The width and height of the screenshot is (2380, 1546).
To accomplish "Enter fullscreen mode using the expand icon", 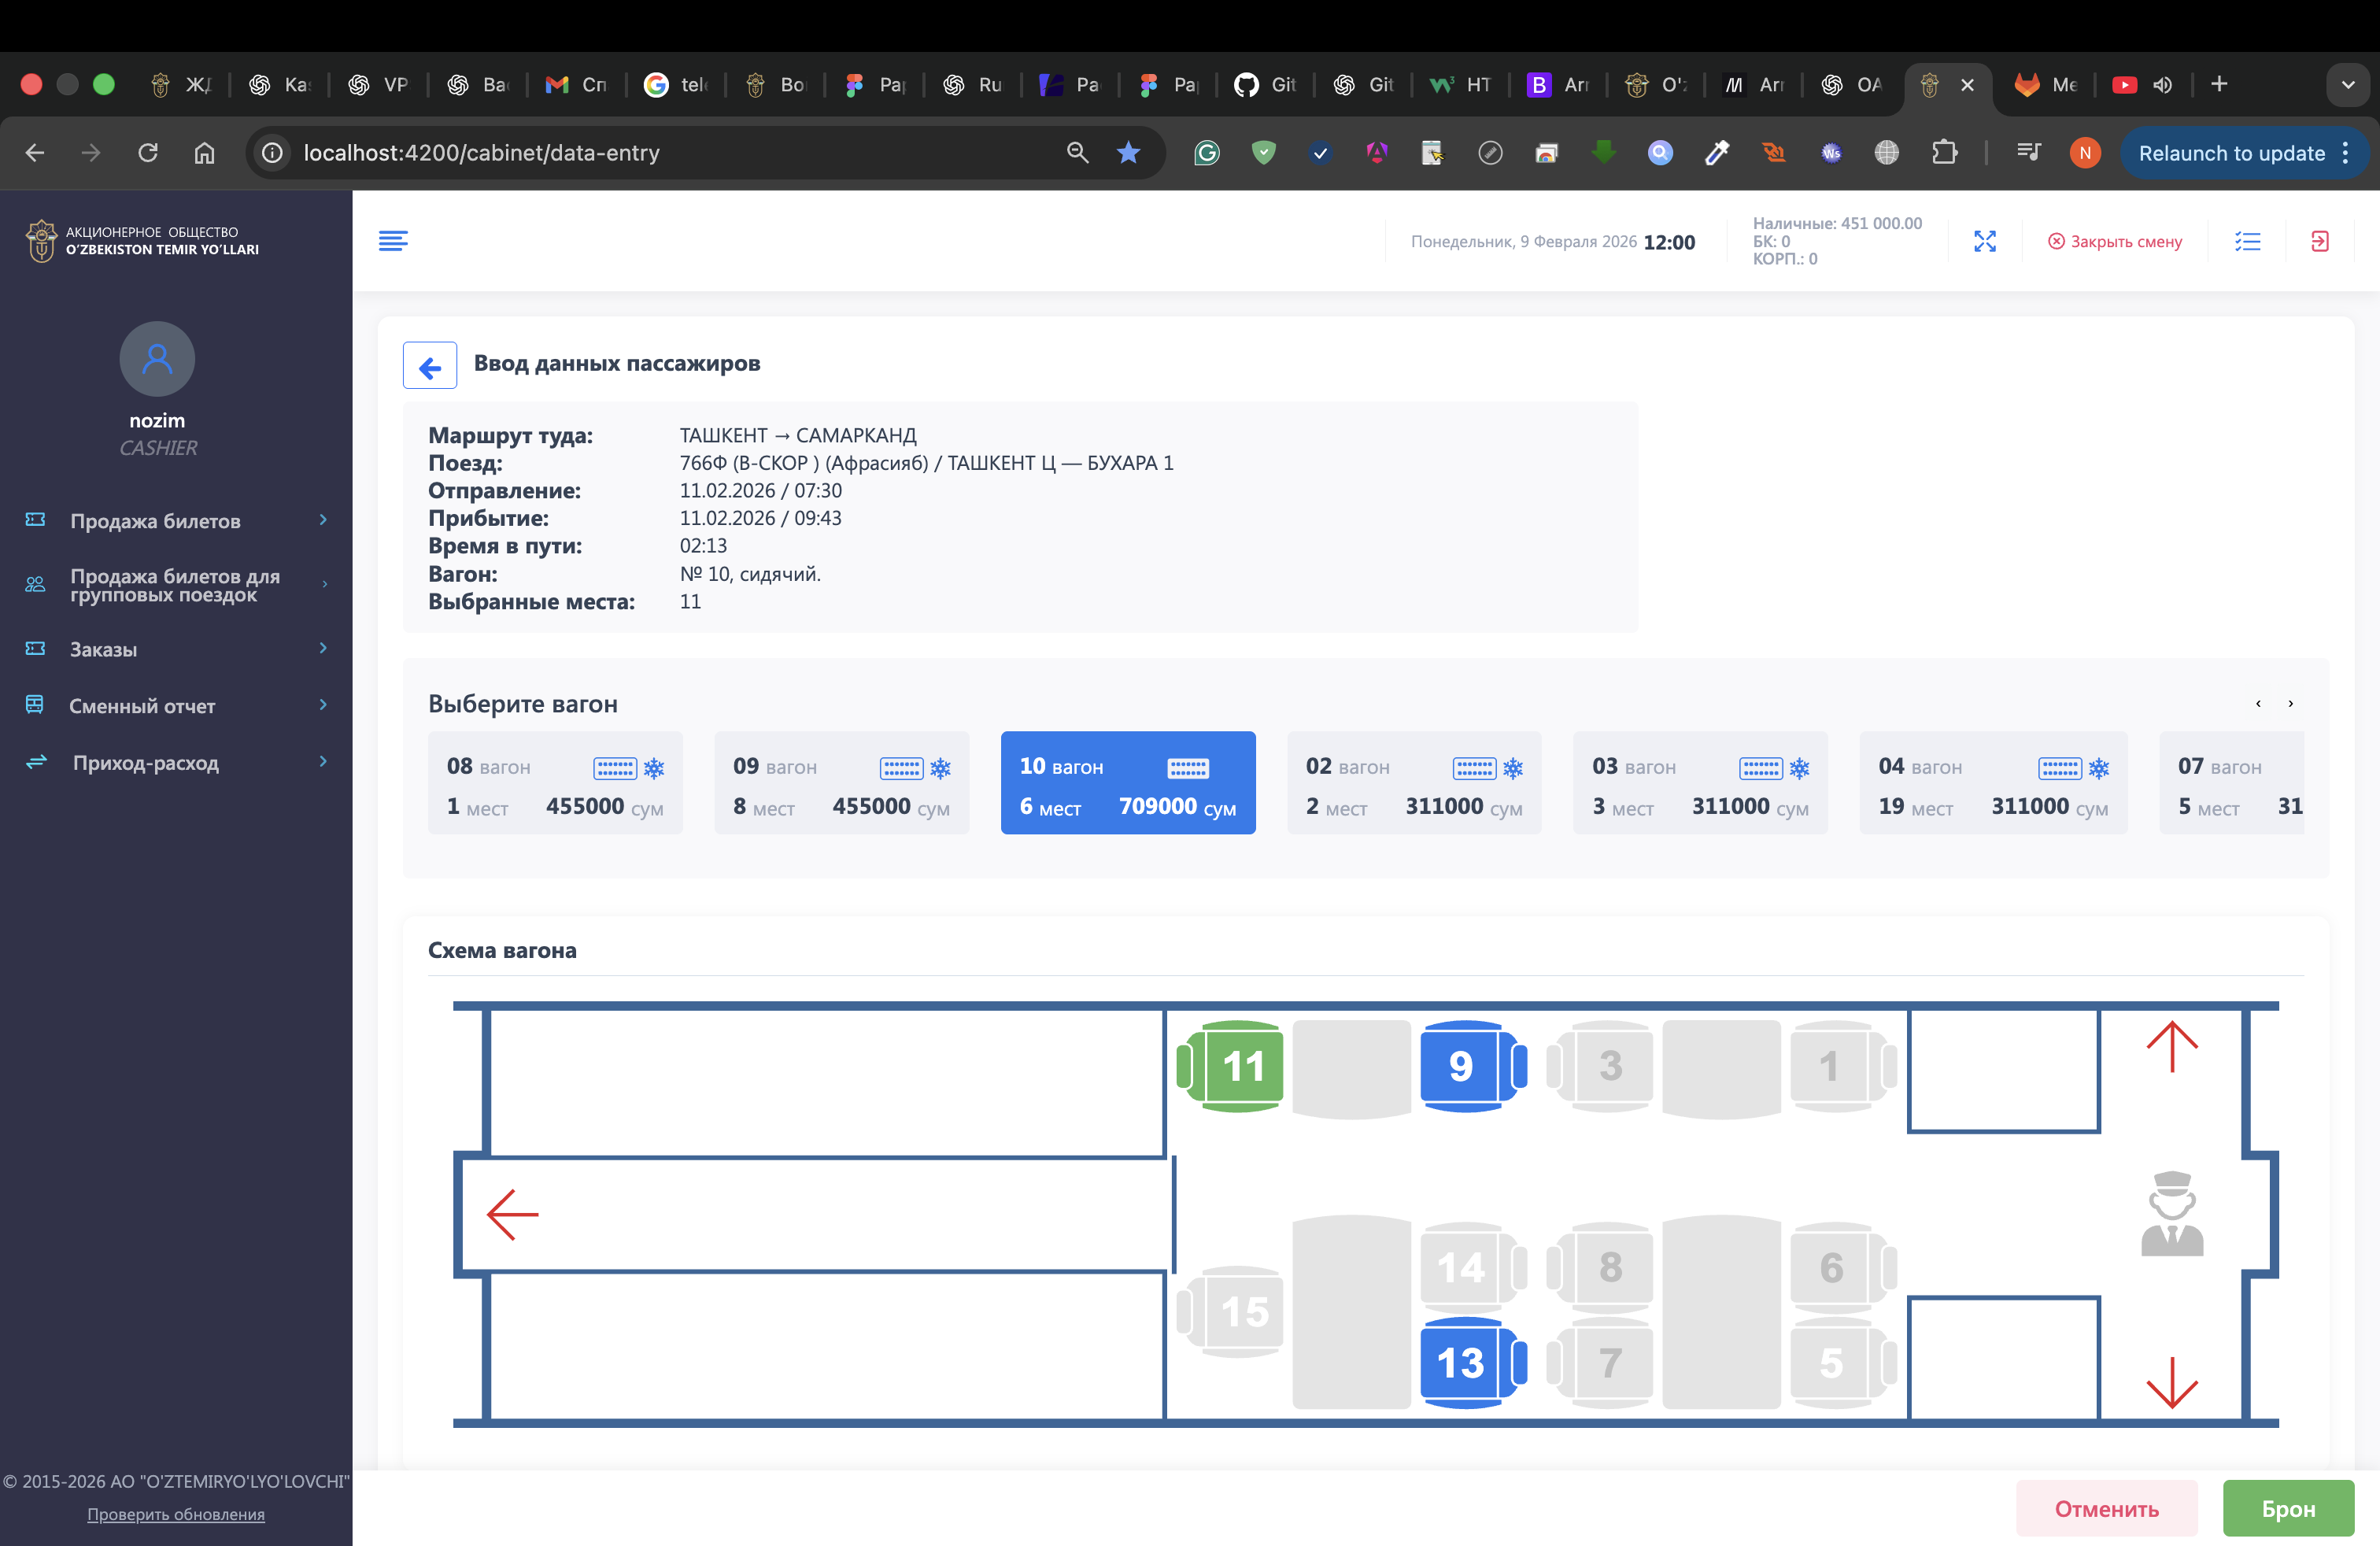I will pos(1986,240).
